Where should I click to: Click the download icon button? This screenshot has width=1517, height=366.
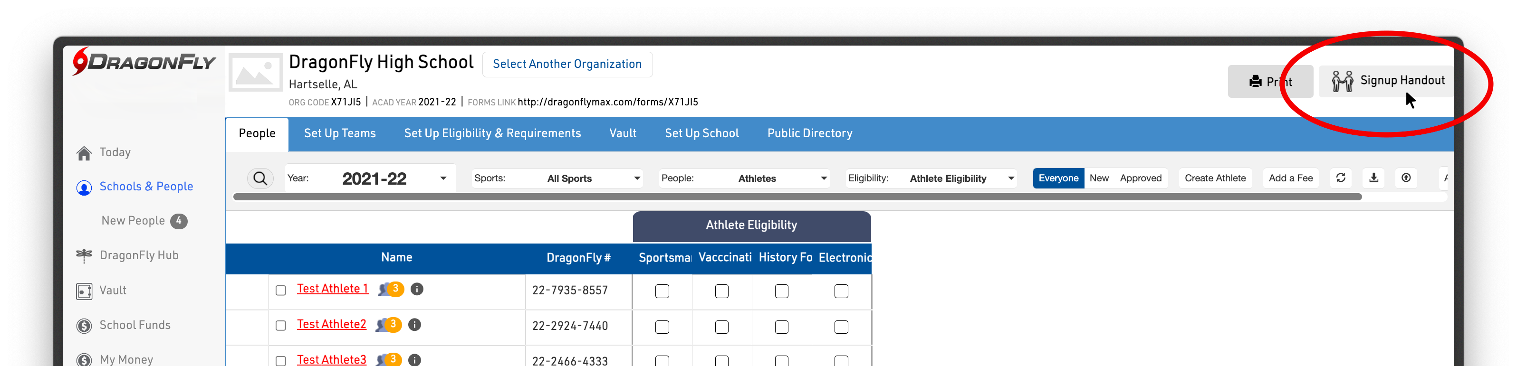click(1373, 178)
